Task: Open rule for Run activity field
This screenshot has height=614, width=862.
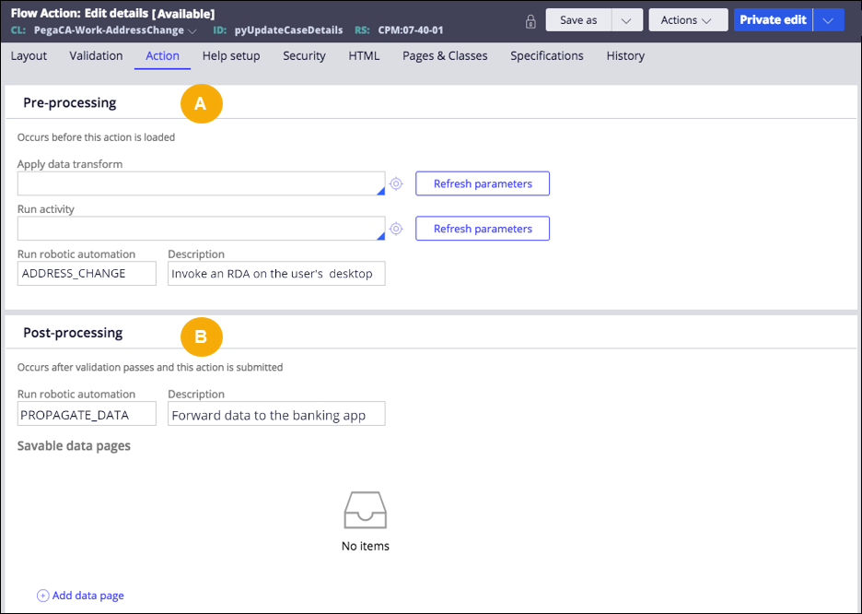Action: click(396, 229)
